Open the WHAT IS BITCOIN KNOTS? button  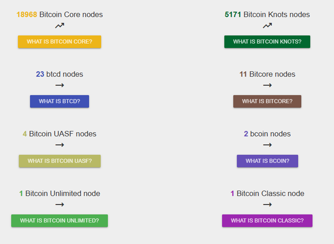[x=267, y=42]
